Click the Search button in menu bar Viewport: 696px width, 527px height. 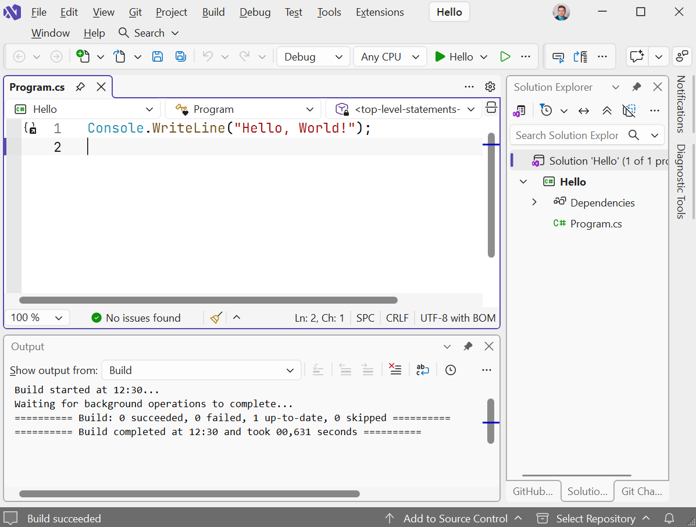click(x=148, y=33)
